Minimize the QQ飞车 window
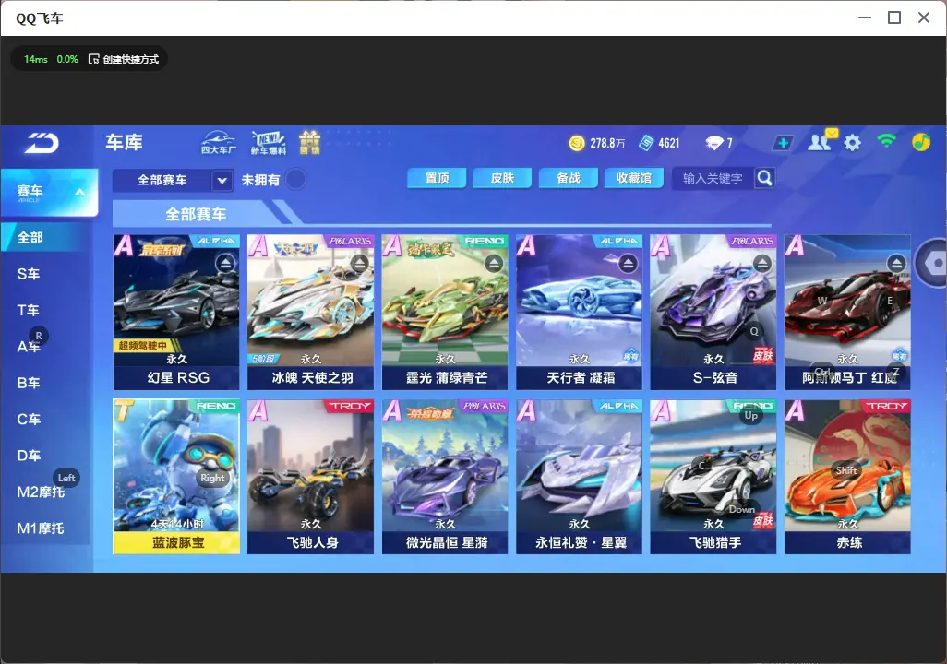This screenshot has height=664, width=947. tap(865, 18)
